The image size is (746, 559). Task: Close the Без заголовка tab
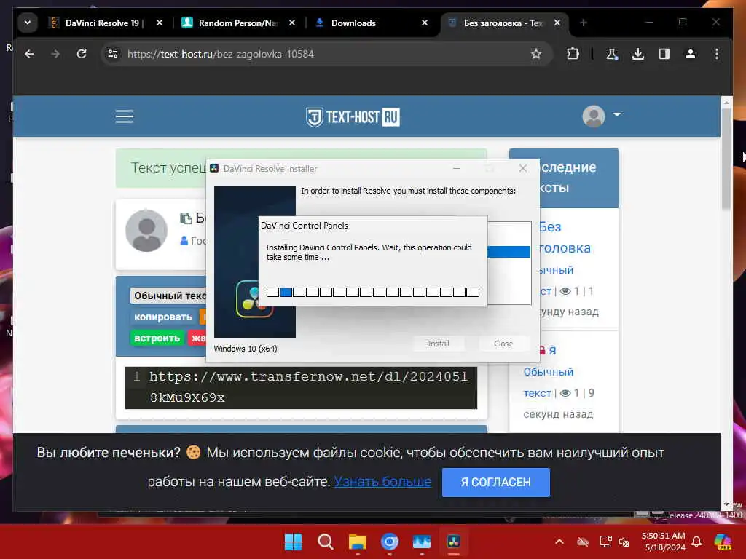click(557, 23)
